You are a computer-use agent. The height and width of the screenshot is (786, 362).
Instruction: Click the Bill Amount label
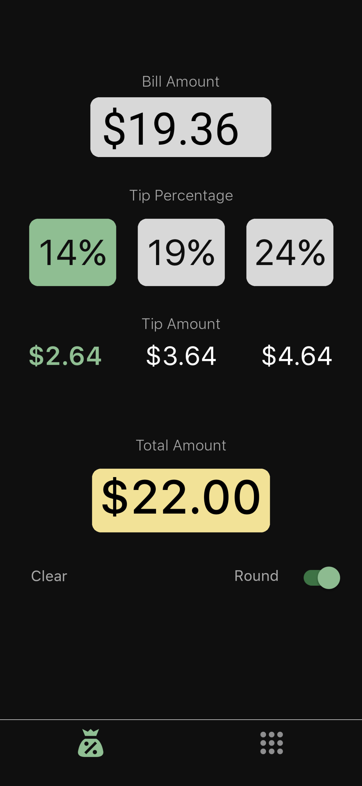coord(181,81)
